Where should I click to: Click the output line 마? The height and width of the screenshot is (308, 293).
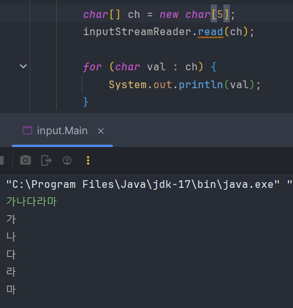click(11, 289)
